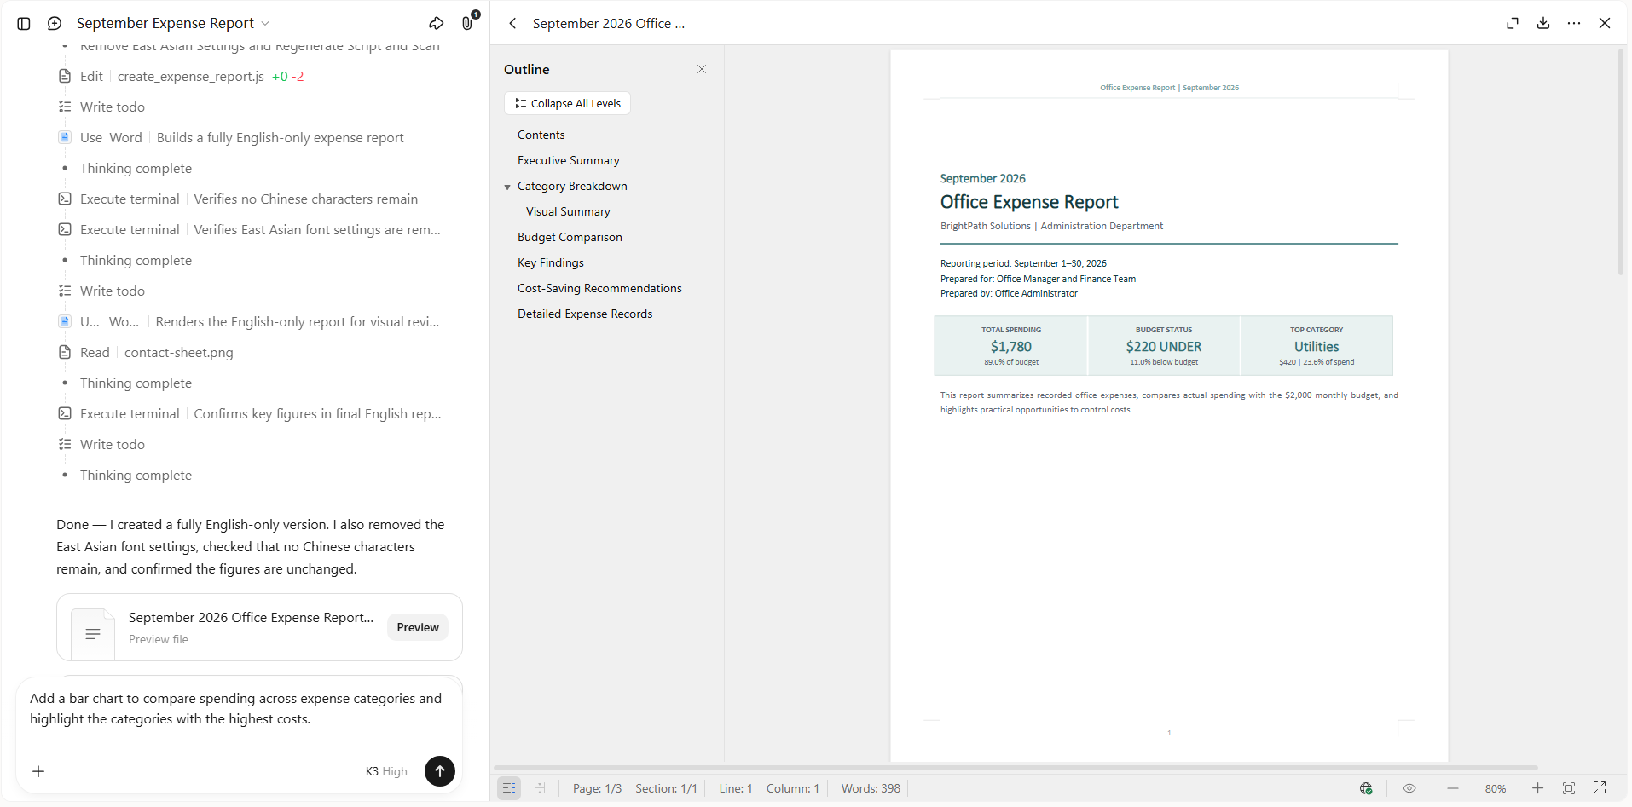Toggle the eye reading mode icon
1632x807 pixels.
click(x=1409, y=788)
